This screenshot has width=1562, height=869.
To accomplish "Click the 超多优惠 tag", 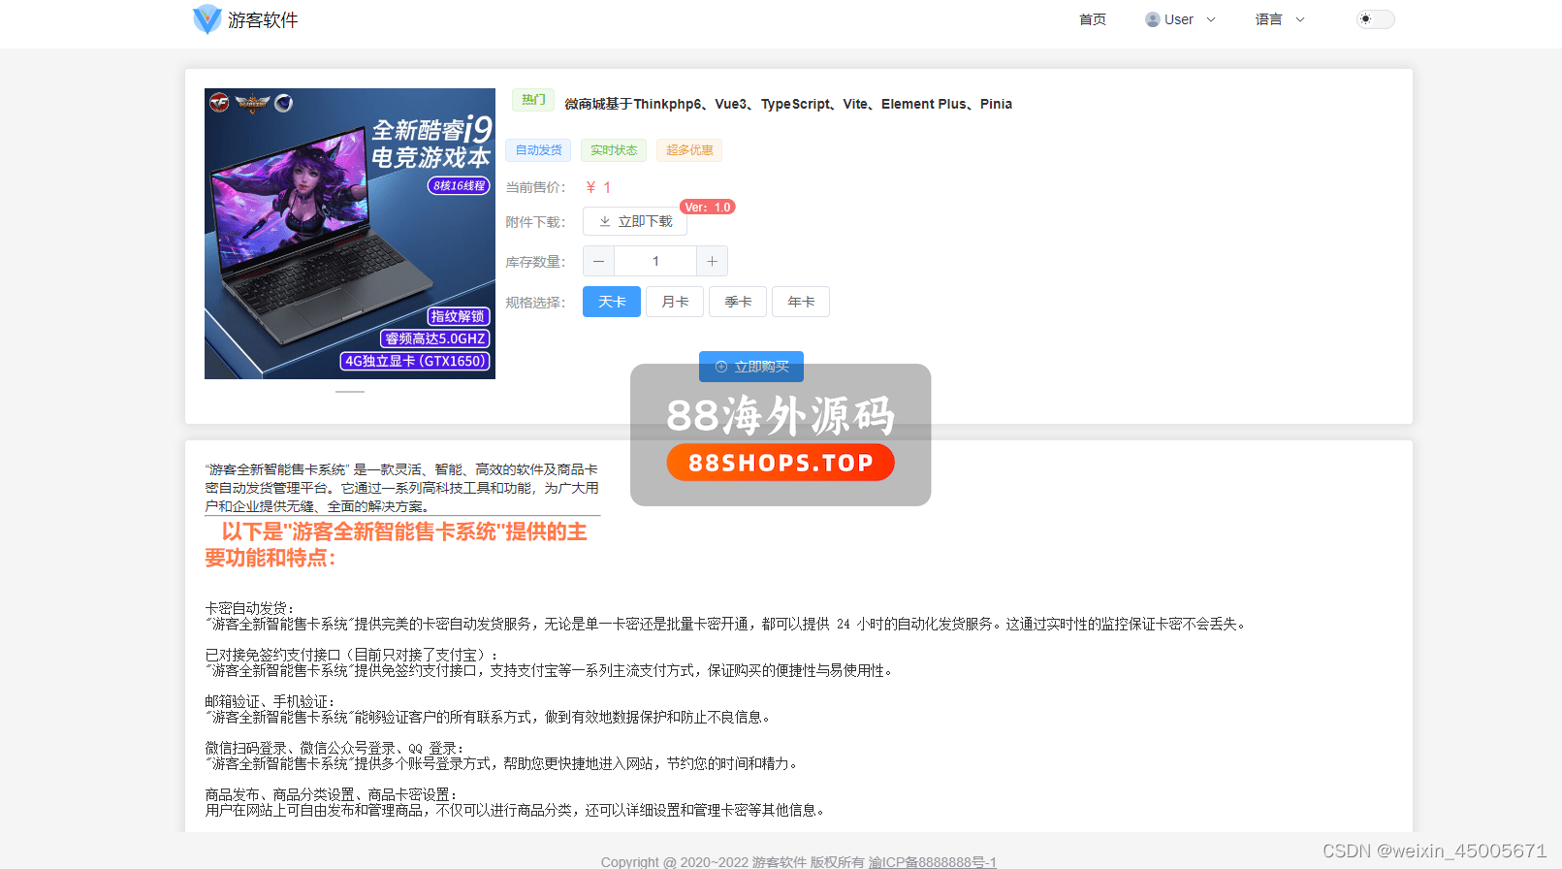I will point(689,150).
